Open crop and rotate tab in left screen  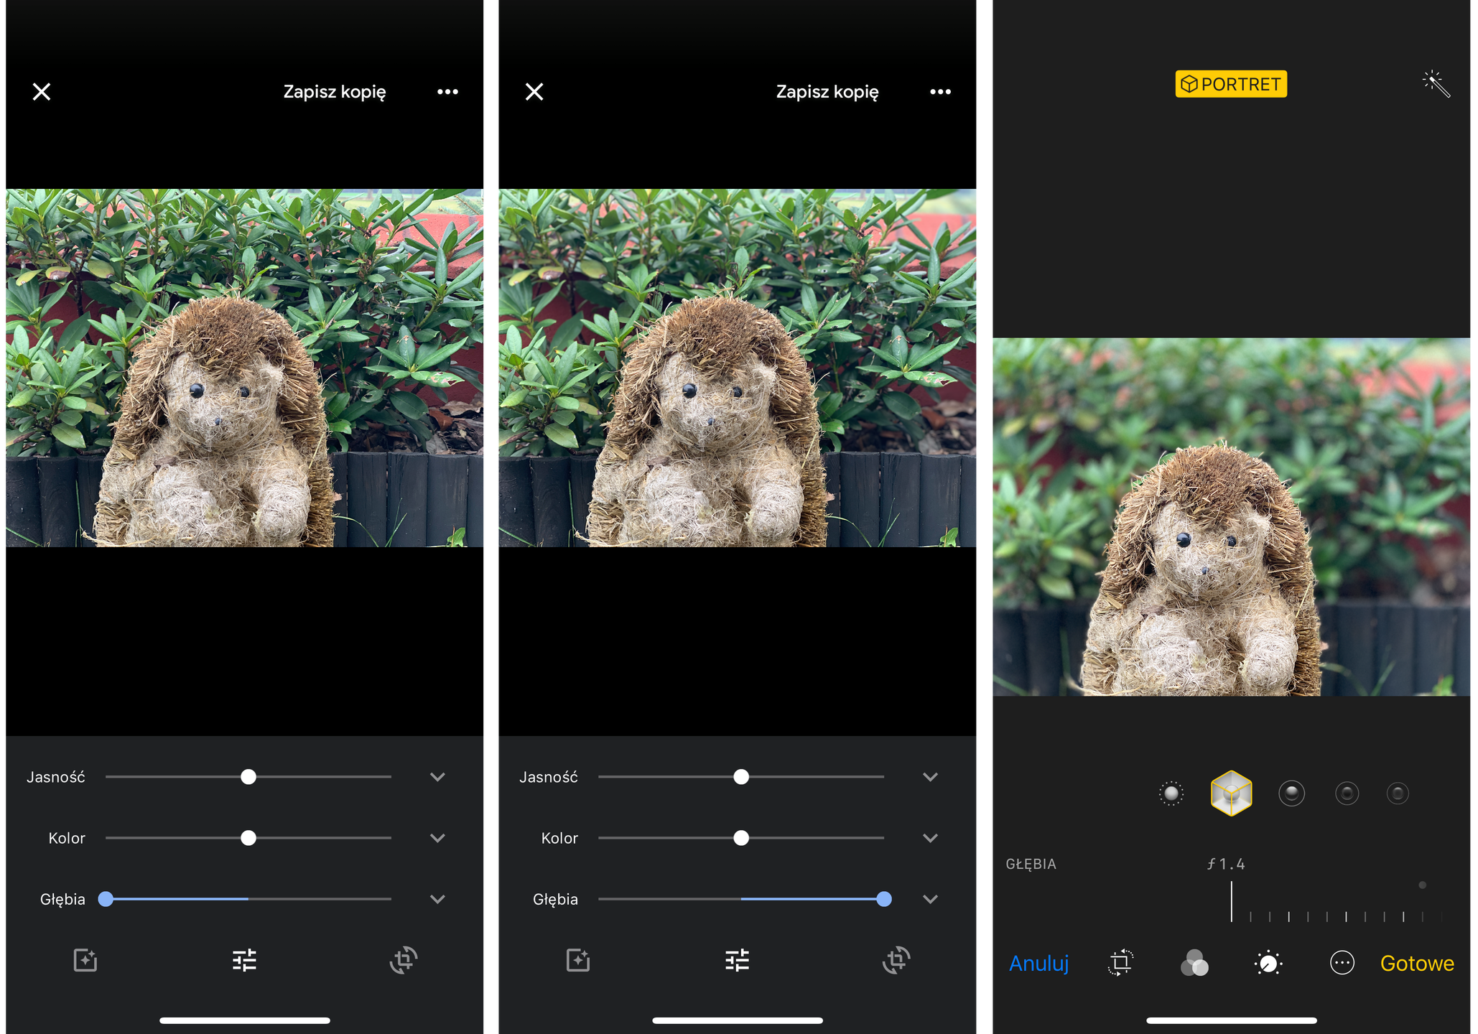404,960
